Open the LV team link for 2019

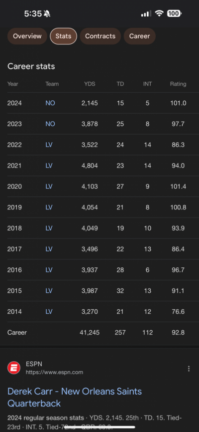click(49, 208)
